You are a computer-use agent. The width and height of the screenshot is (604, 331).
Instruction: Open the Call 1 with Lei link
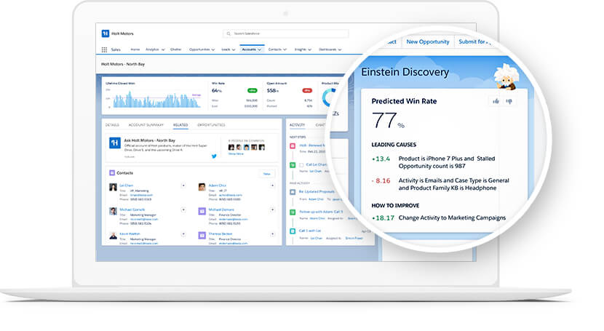310,231
